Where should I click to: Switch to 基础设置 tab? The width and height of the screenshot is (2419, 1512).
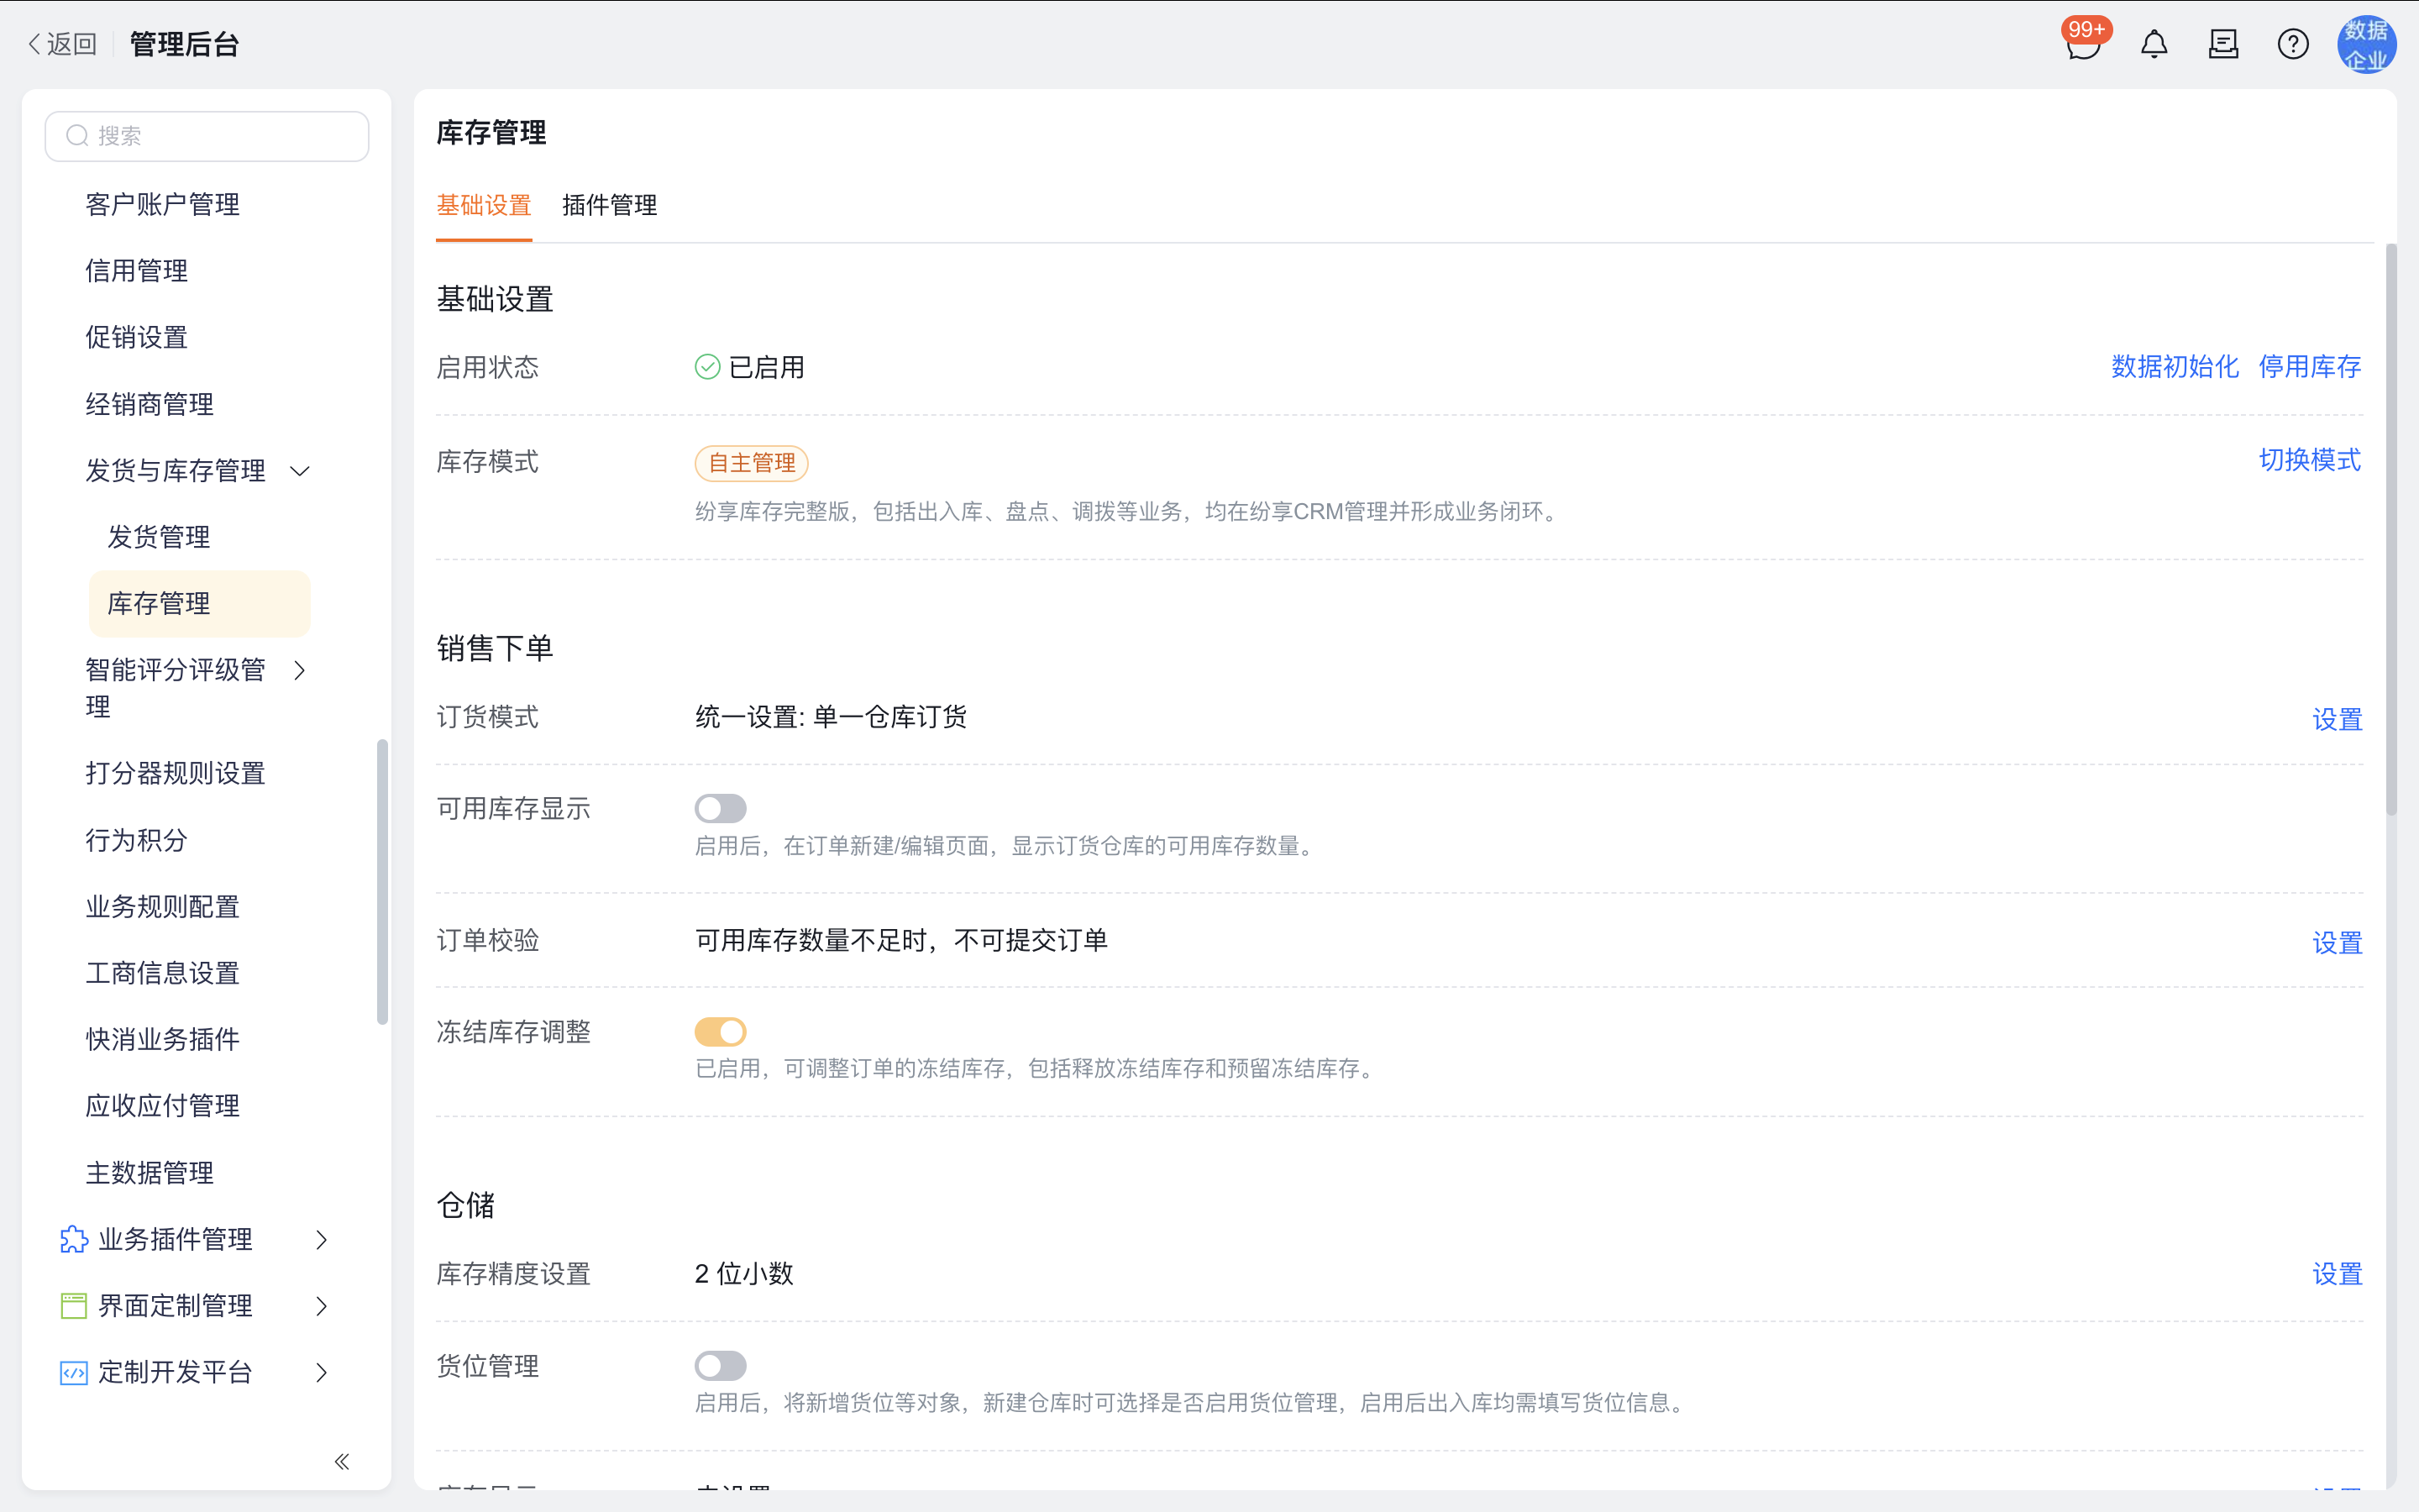click(x=484, y=206)
